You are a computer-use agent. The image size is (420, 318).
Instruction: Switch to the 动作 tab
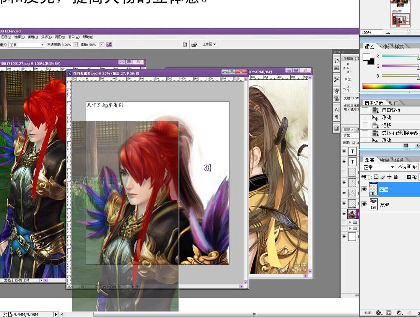point(393,103)
